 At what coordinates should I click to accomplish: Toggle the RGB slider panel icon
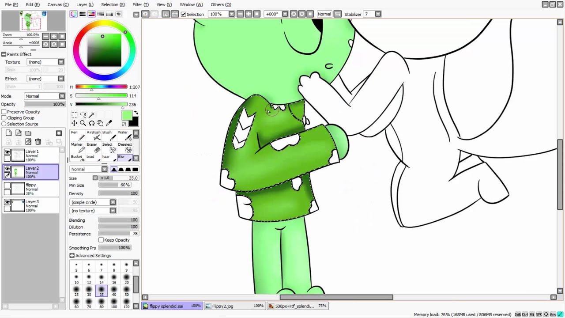pyautogui.click(x=83, y=14)
